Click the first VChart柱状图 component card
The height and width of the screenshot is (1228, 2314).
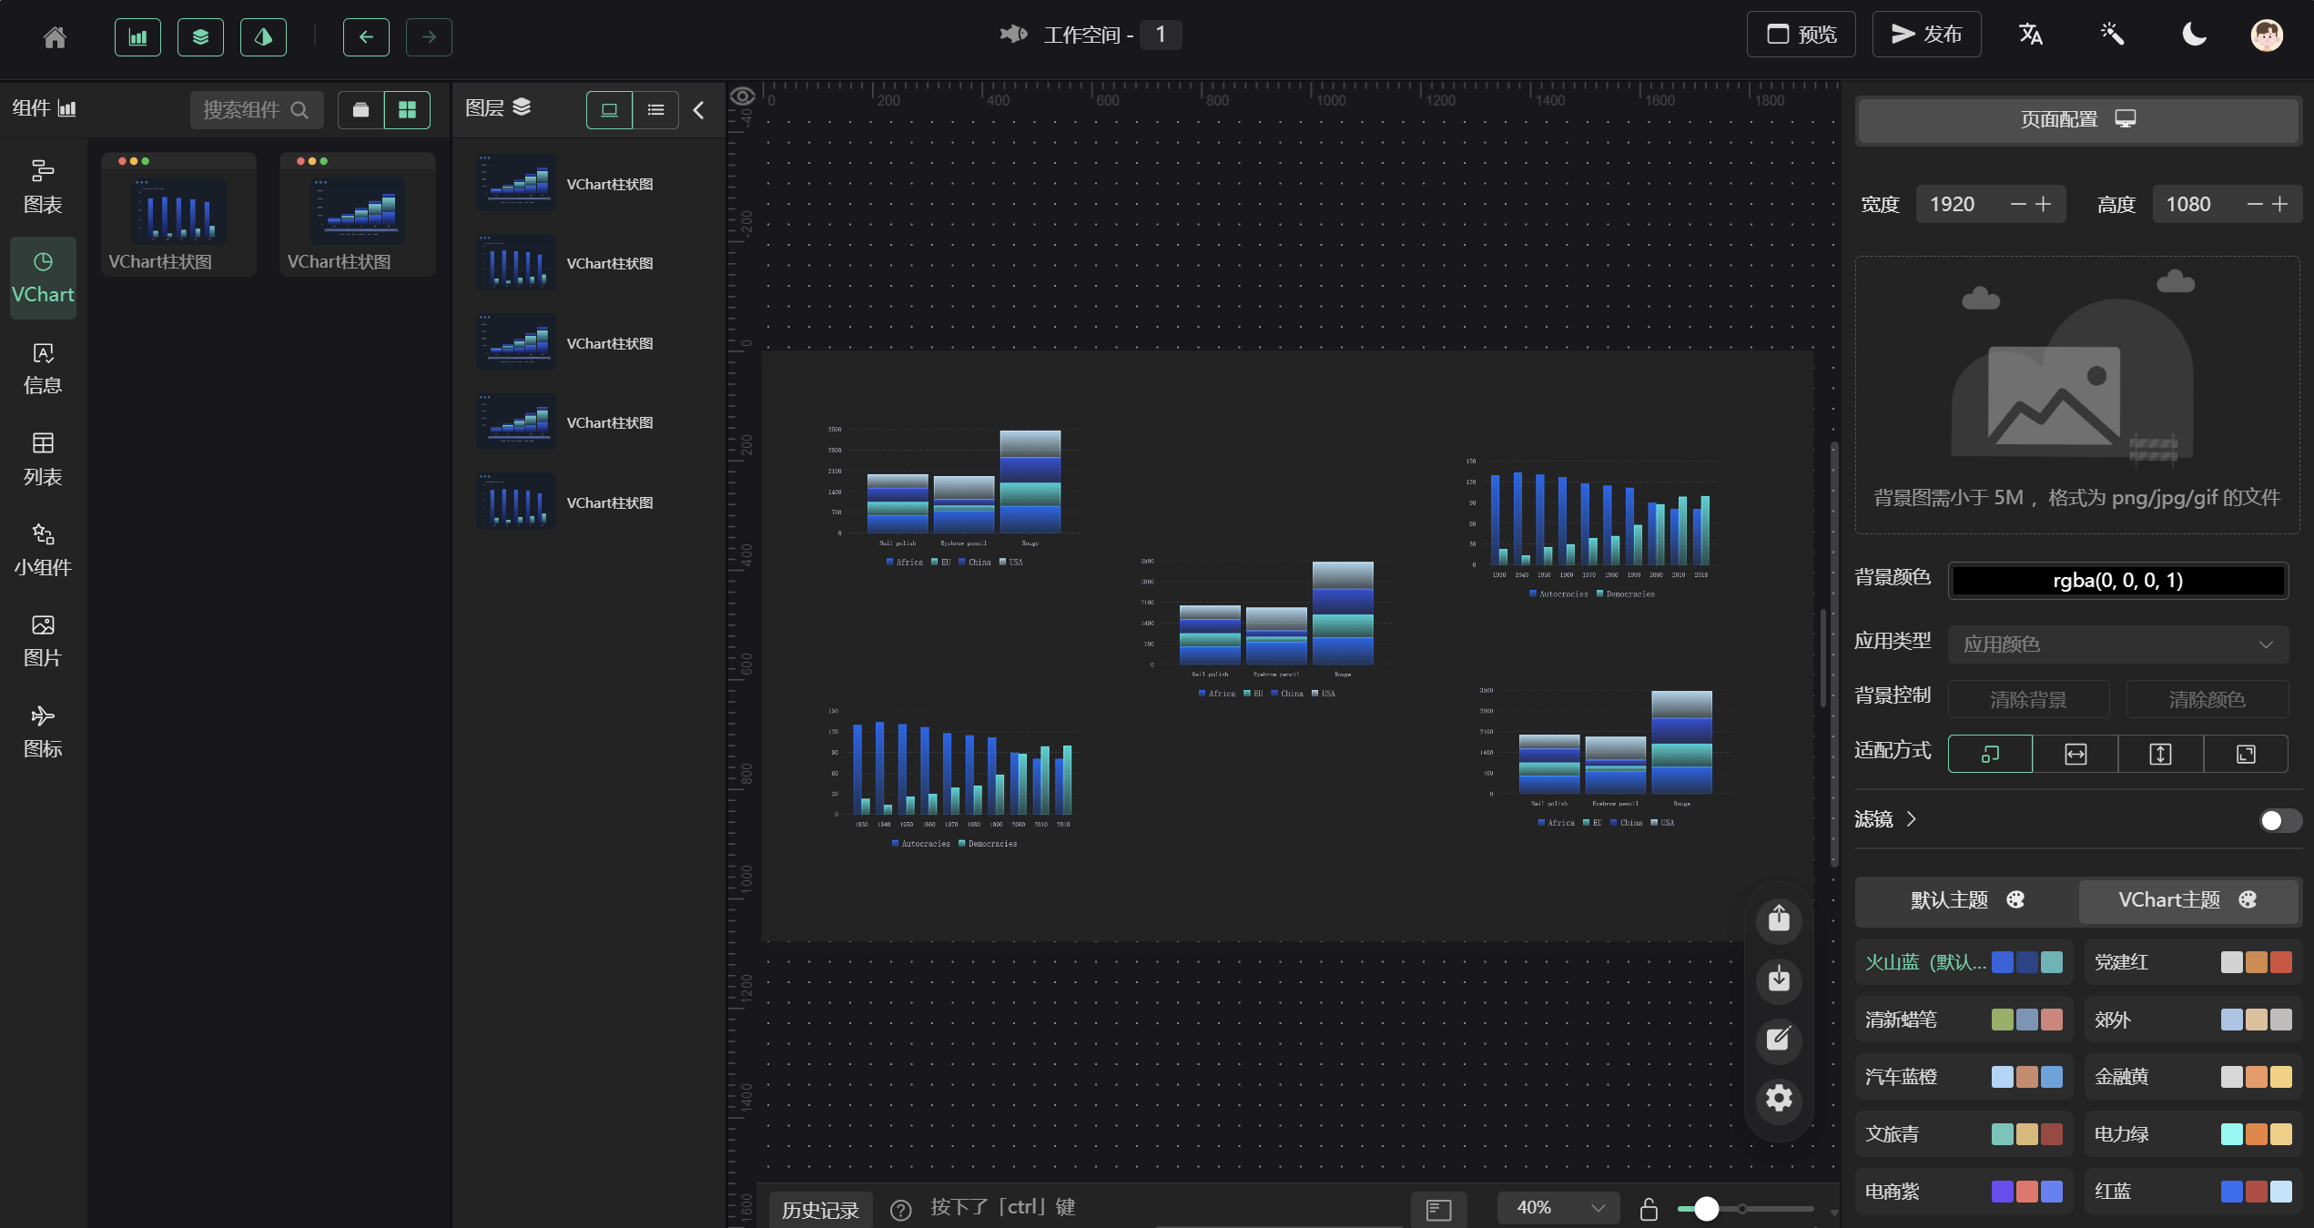(178, 214)
